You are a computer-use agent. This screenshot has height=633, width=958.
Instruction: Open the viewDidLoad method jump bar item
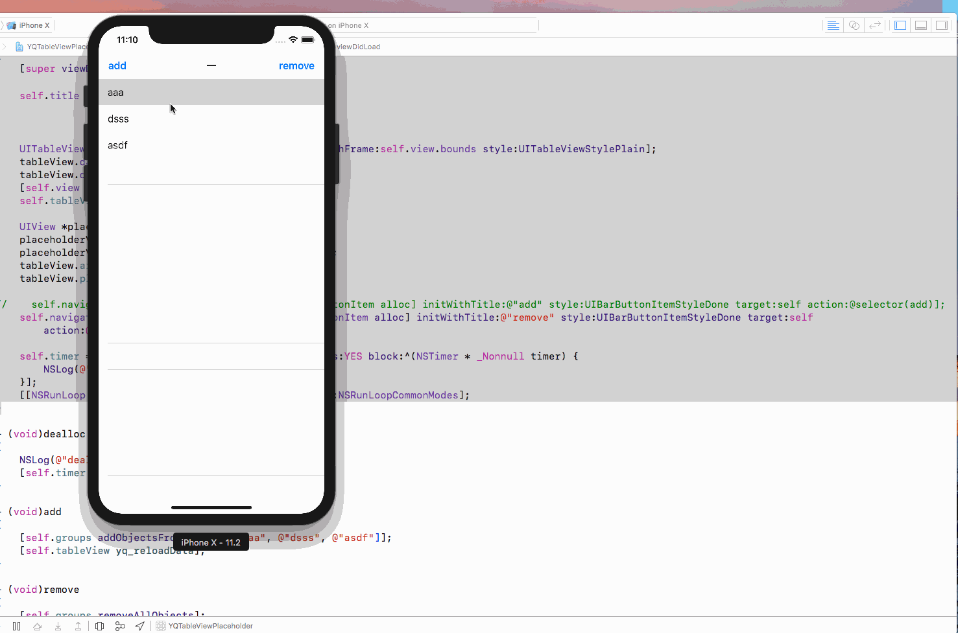point(358,47)
